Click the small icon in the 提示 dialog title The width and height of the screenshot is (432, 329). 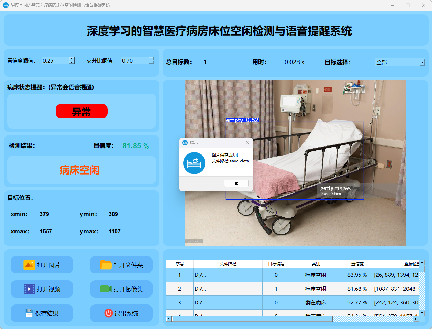[185, 142]
